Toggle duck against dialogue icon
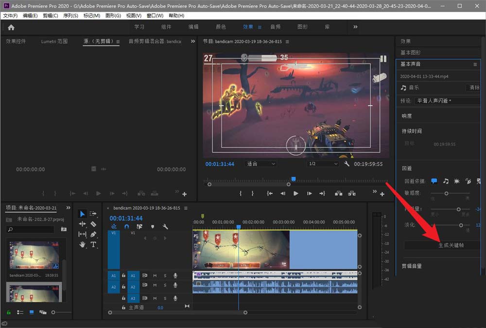The width and height of the screenshot is (486, 328). pos(434,181)
